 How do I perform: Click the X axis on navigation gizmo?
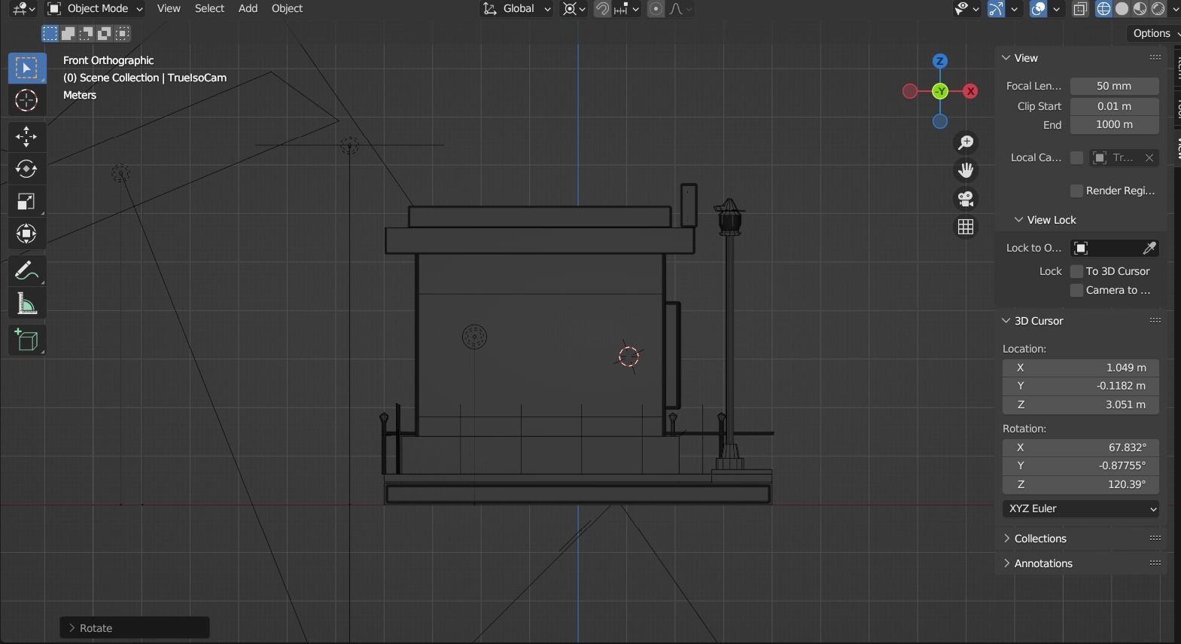coord(970,91)
